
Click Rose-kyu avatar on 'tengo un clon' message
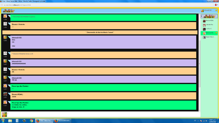coord(5,102)
